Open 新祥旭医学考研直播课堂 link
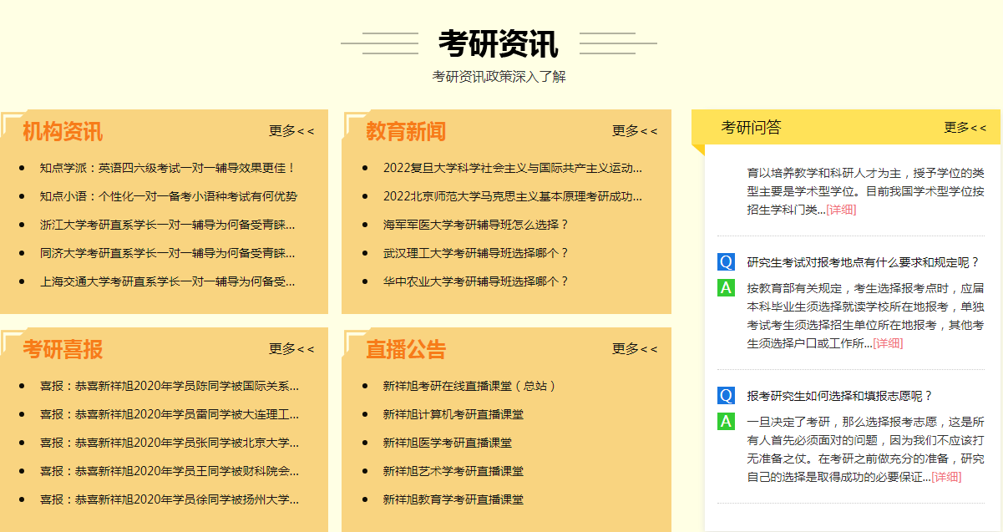The height and width of the screenshot is (532, 1003). pyautogui.click(x=448, y=443)
